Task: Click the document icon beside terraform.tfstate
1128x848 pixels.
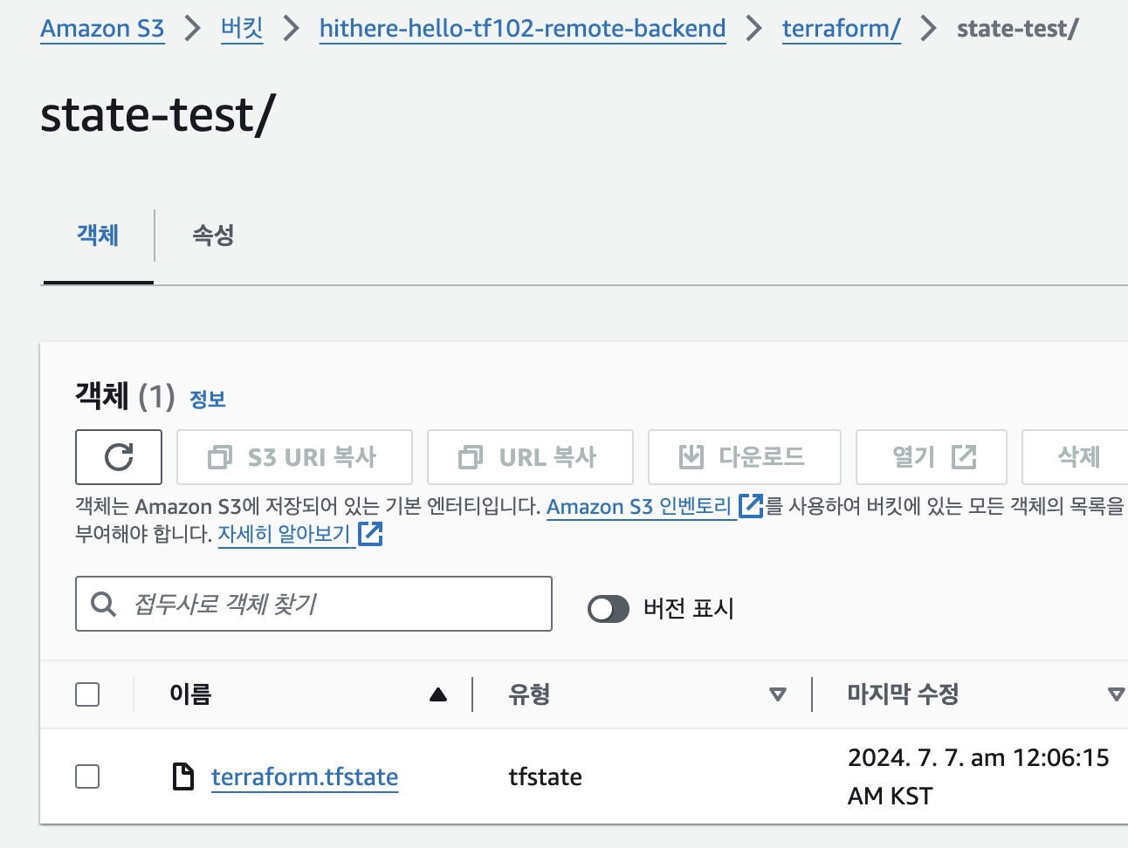Action: (x=183, y=776)
